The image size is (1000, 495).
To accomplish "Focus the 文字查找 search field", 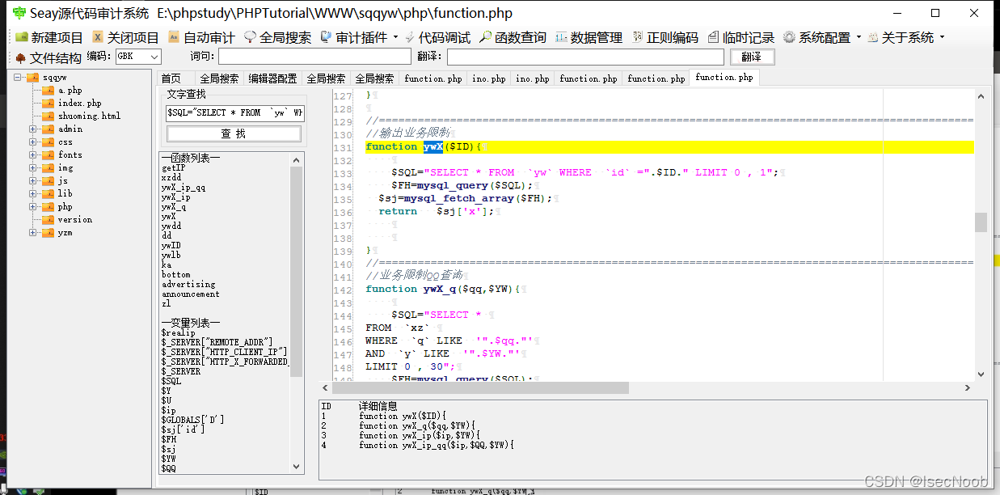I will (234, 113).
